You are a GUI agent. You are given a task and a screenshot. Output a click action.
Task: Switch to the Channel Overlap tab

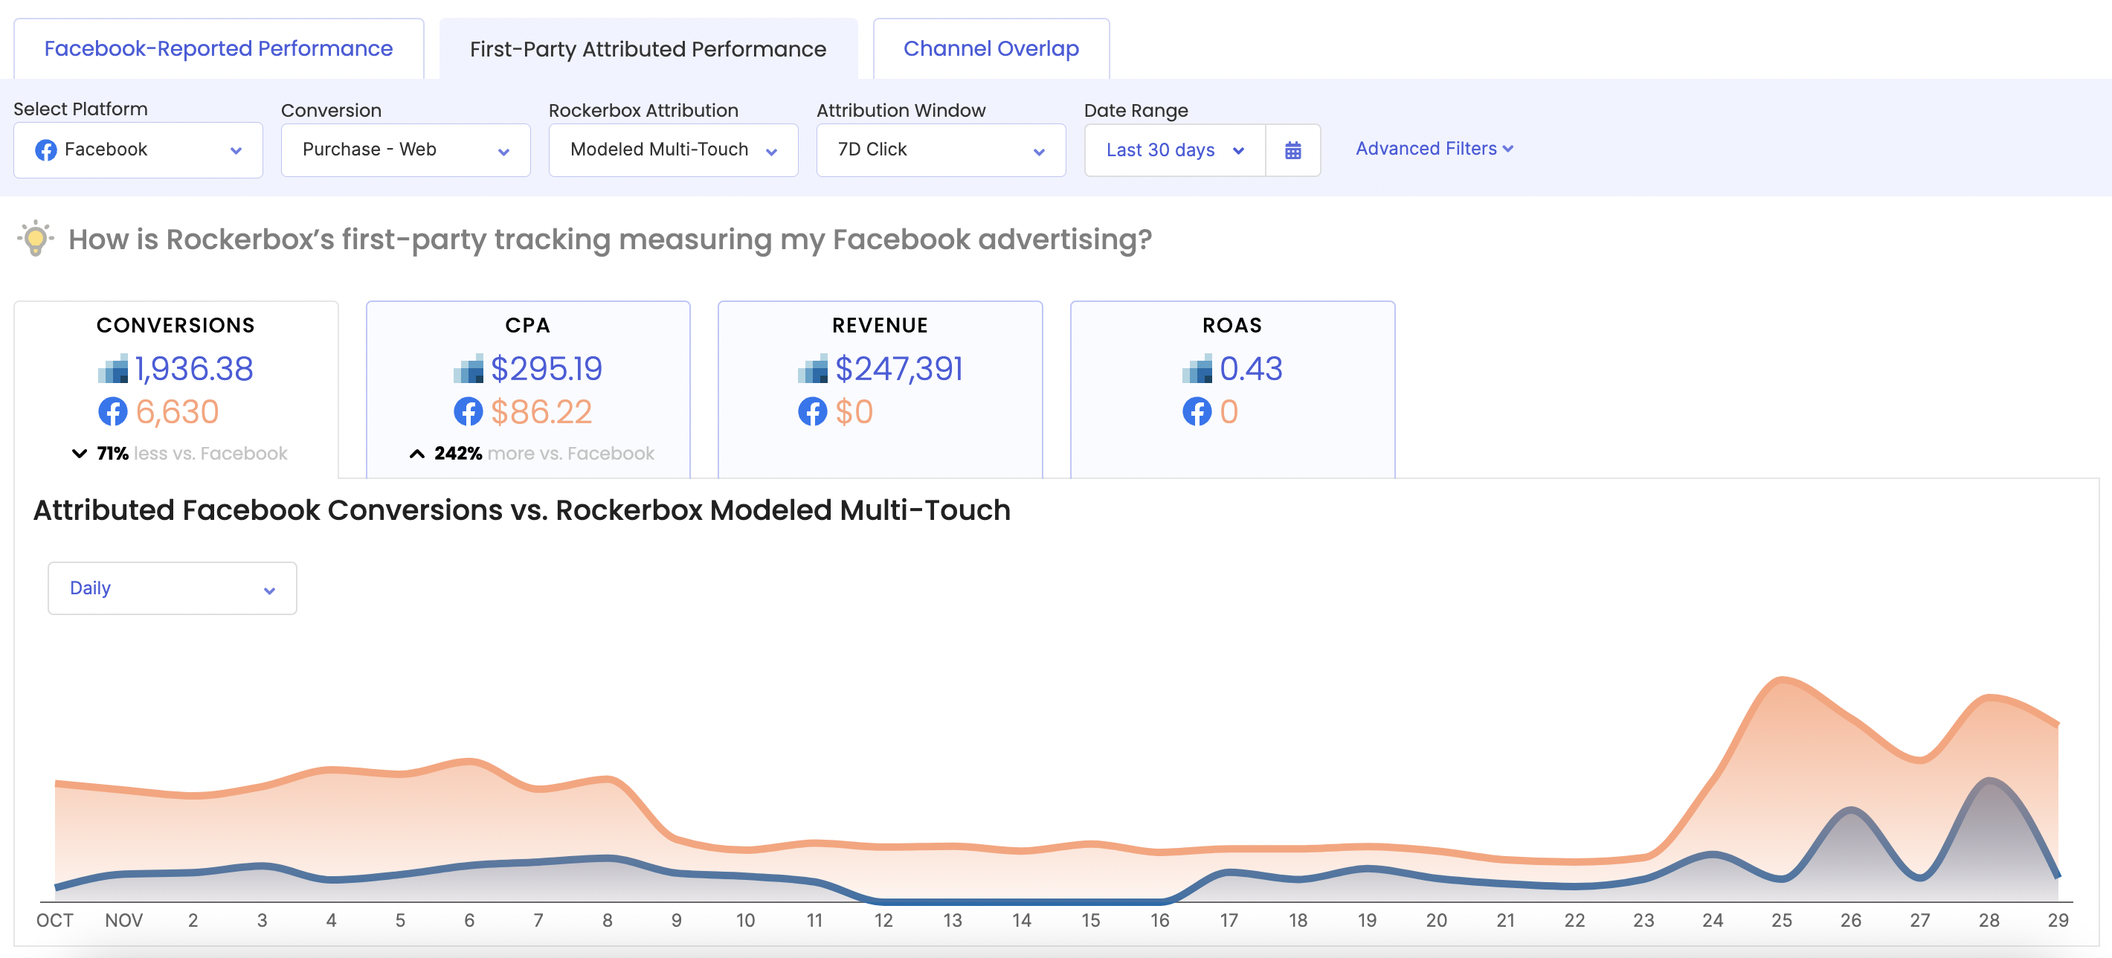point(991,49)
